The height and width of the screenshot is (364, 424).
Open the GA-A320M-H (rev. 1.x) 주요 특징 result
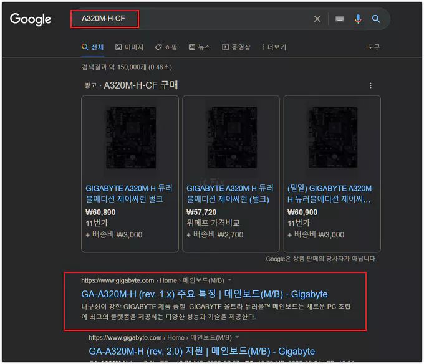205,294
